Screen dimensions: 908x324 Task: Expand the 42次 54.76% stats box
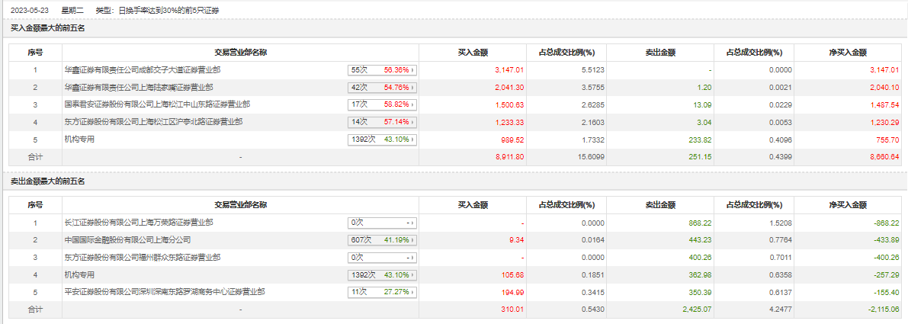[383, 88]
